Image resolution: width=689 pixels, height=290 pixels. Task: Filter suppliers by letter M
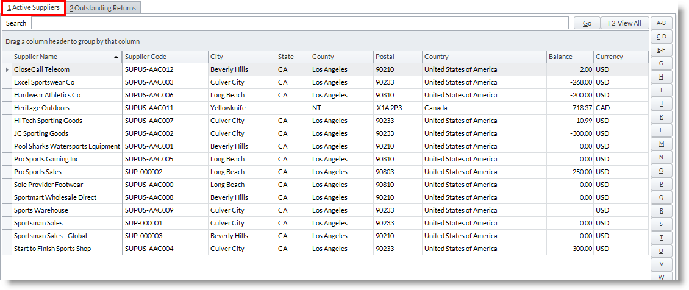pyautogui.click(x=661, y=144)
